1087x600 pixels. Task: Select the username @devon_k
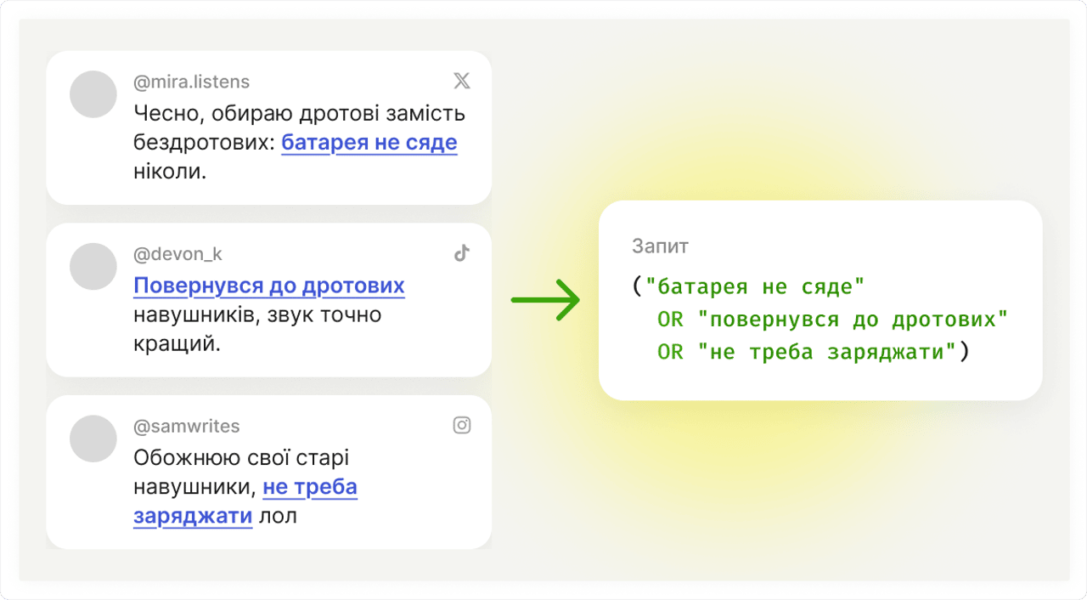(x=178, y=254)
